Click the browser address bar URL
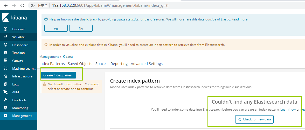 110,5
